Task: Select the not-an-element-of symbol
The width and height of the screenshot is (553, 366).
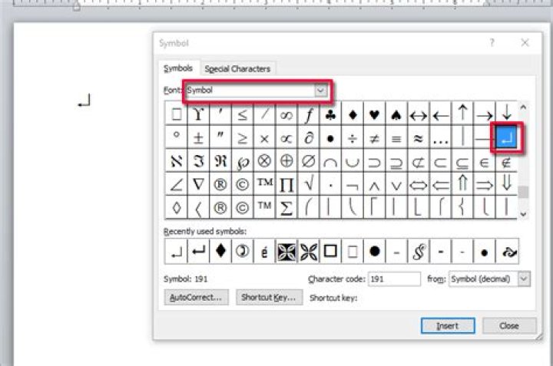Action: (x=506, y=161)
